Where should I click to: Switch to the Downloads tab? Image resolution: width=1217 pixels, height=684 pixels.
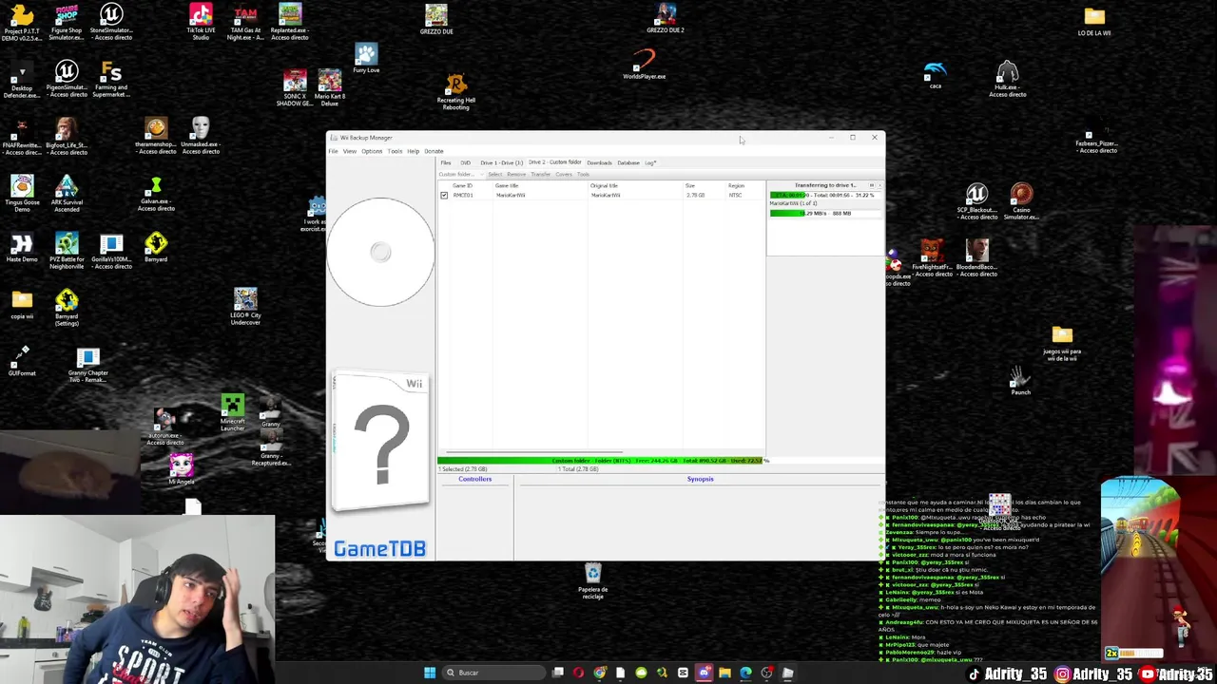pyautogui.click(x=599, y=162)
